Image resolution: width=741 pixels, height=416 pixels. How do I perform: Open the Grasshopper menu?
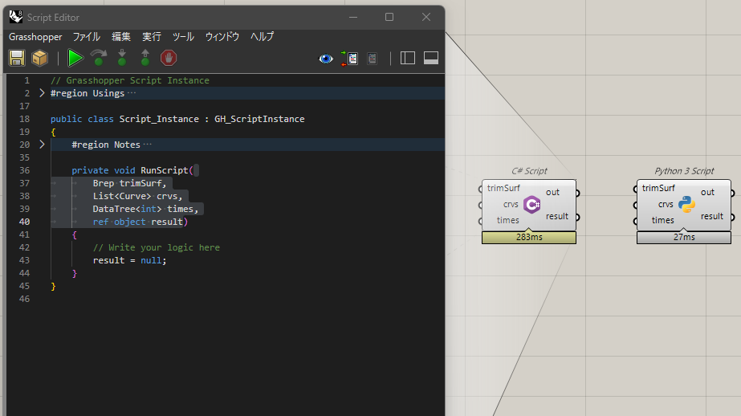[35, 37]
